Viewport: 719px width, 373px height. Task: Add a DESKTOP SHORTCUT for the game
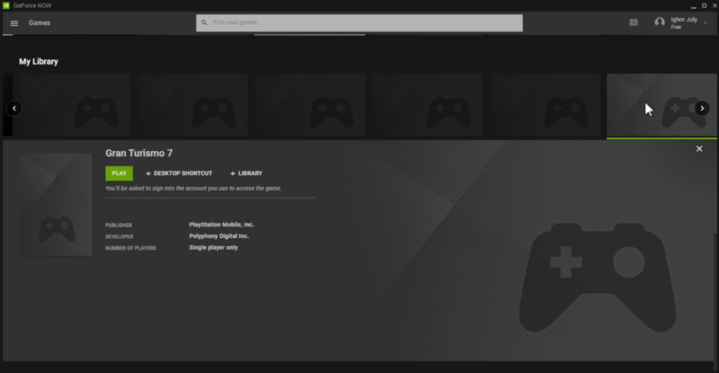[179, 173]
